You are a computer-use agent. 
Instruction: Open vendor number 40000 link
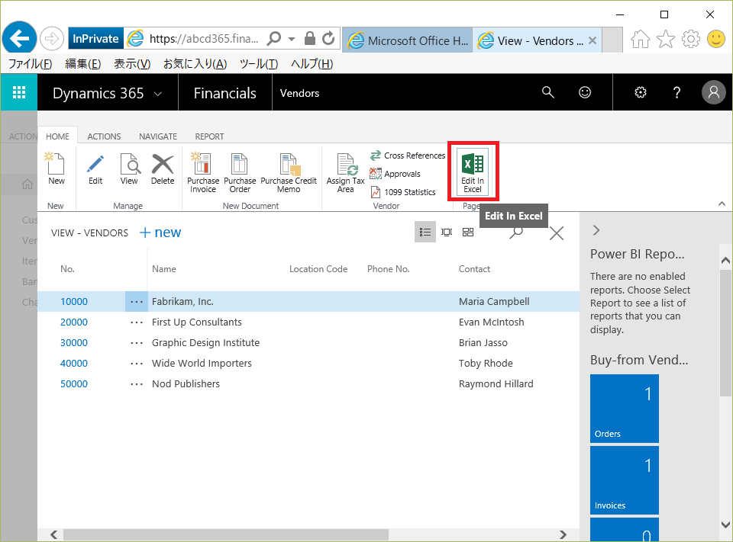tap(74, 363)
